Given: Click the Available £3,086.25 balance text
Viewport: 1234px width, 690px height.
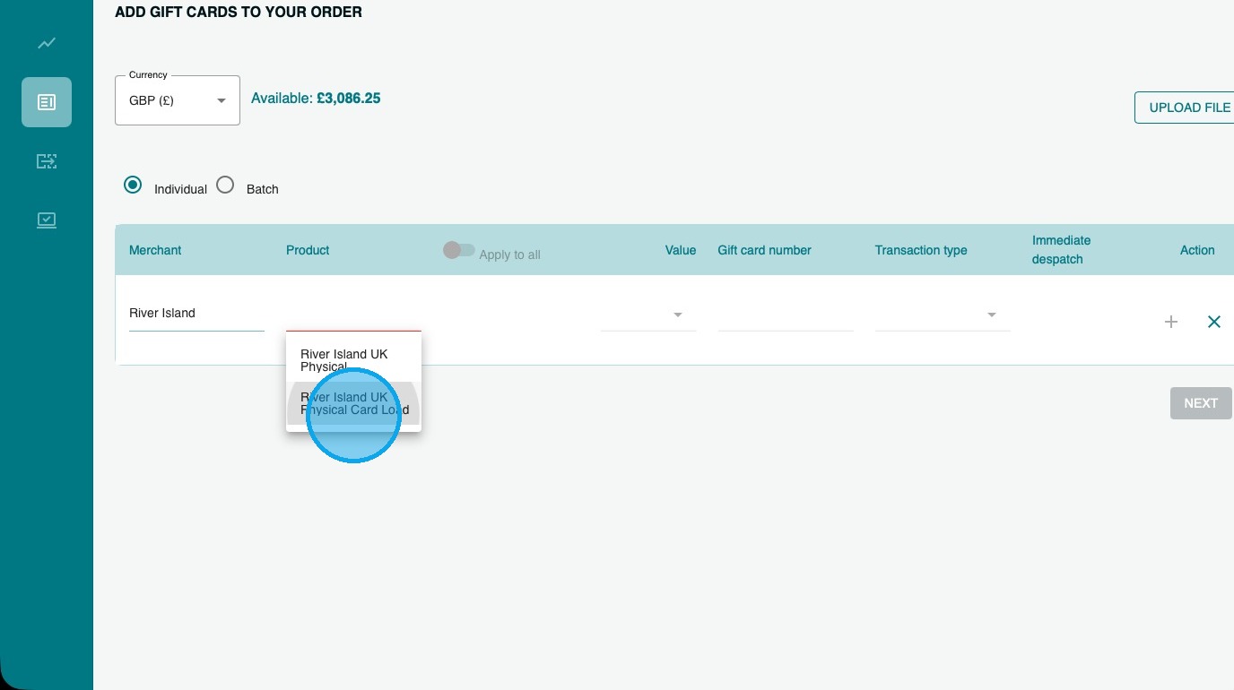Looking at the screenshot, I should point(316,99).
